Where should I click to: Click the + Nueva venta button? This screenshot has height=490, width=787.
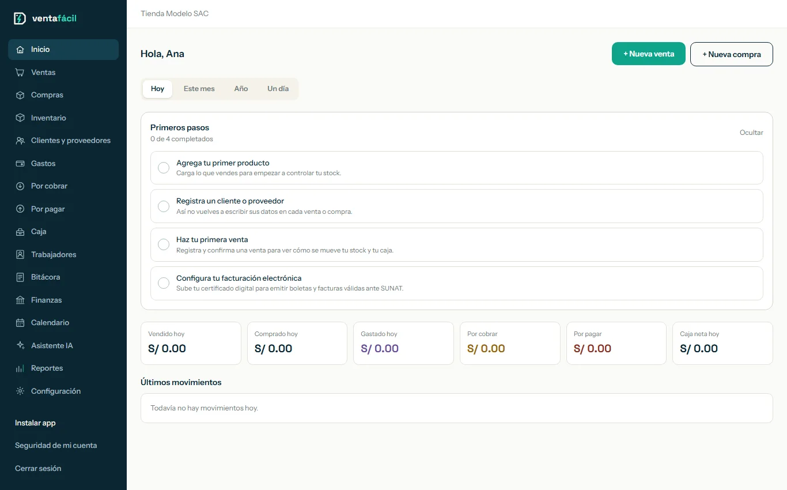[649, 54]
